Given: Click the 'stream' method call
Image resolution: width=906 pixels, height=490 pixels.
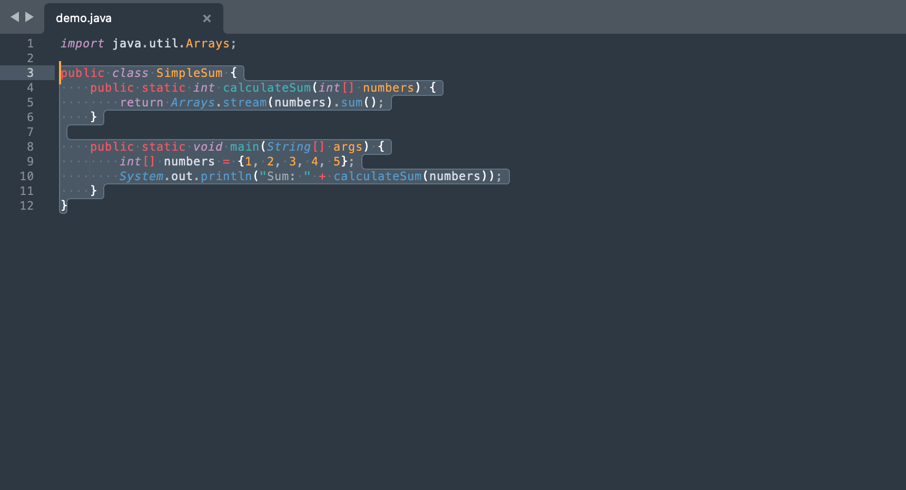Looking at the screenshot, I should pos(244,102).
